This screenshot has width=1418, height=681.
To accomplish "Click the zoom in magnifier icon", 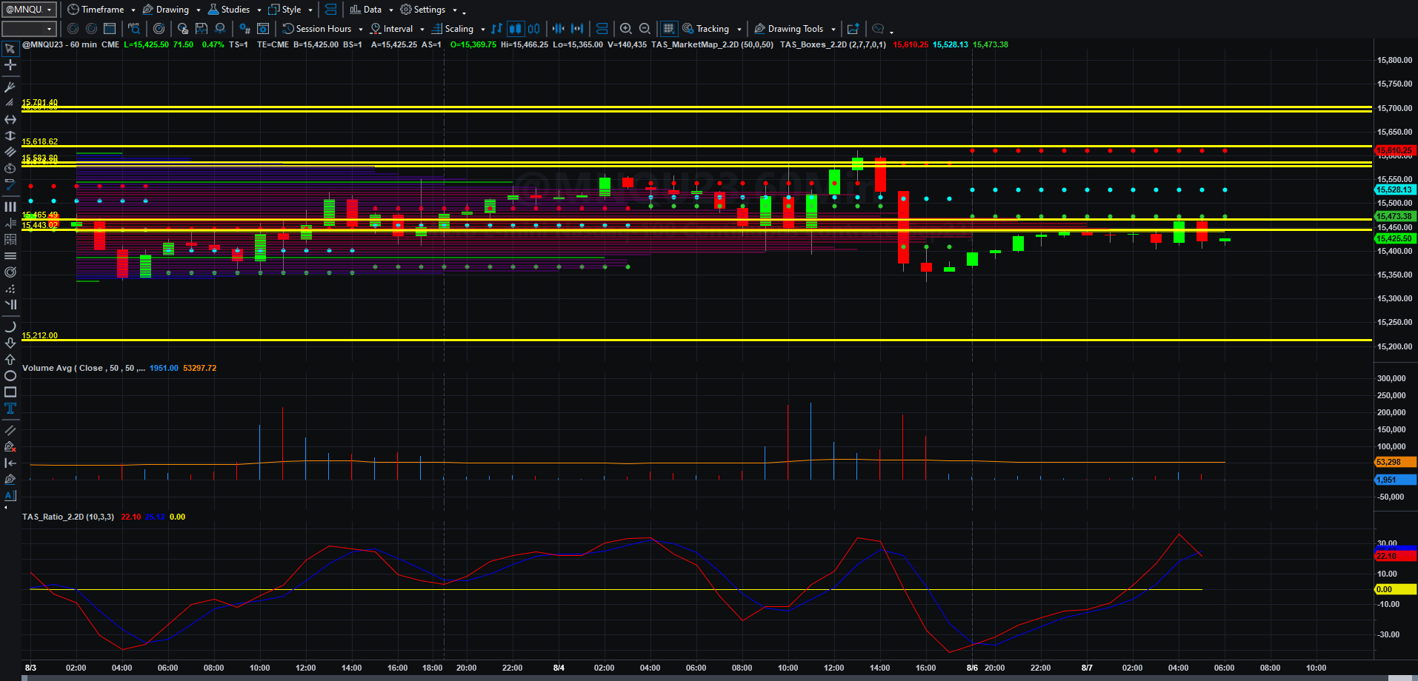I will coord(626,29).
